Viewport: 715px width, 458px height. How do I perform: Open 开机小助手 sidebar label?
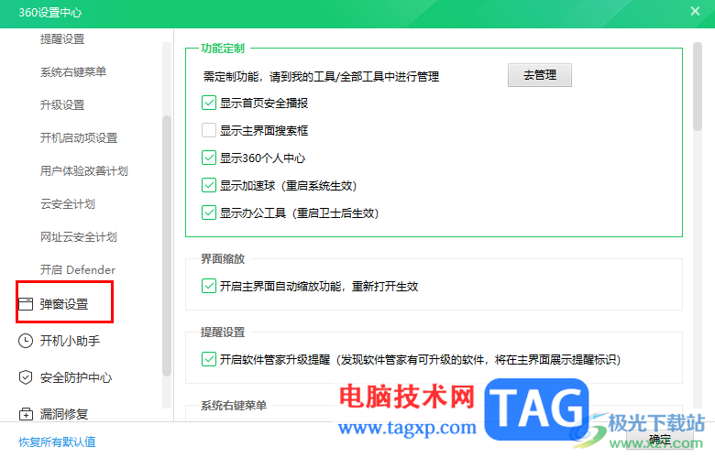(70, 341)
